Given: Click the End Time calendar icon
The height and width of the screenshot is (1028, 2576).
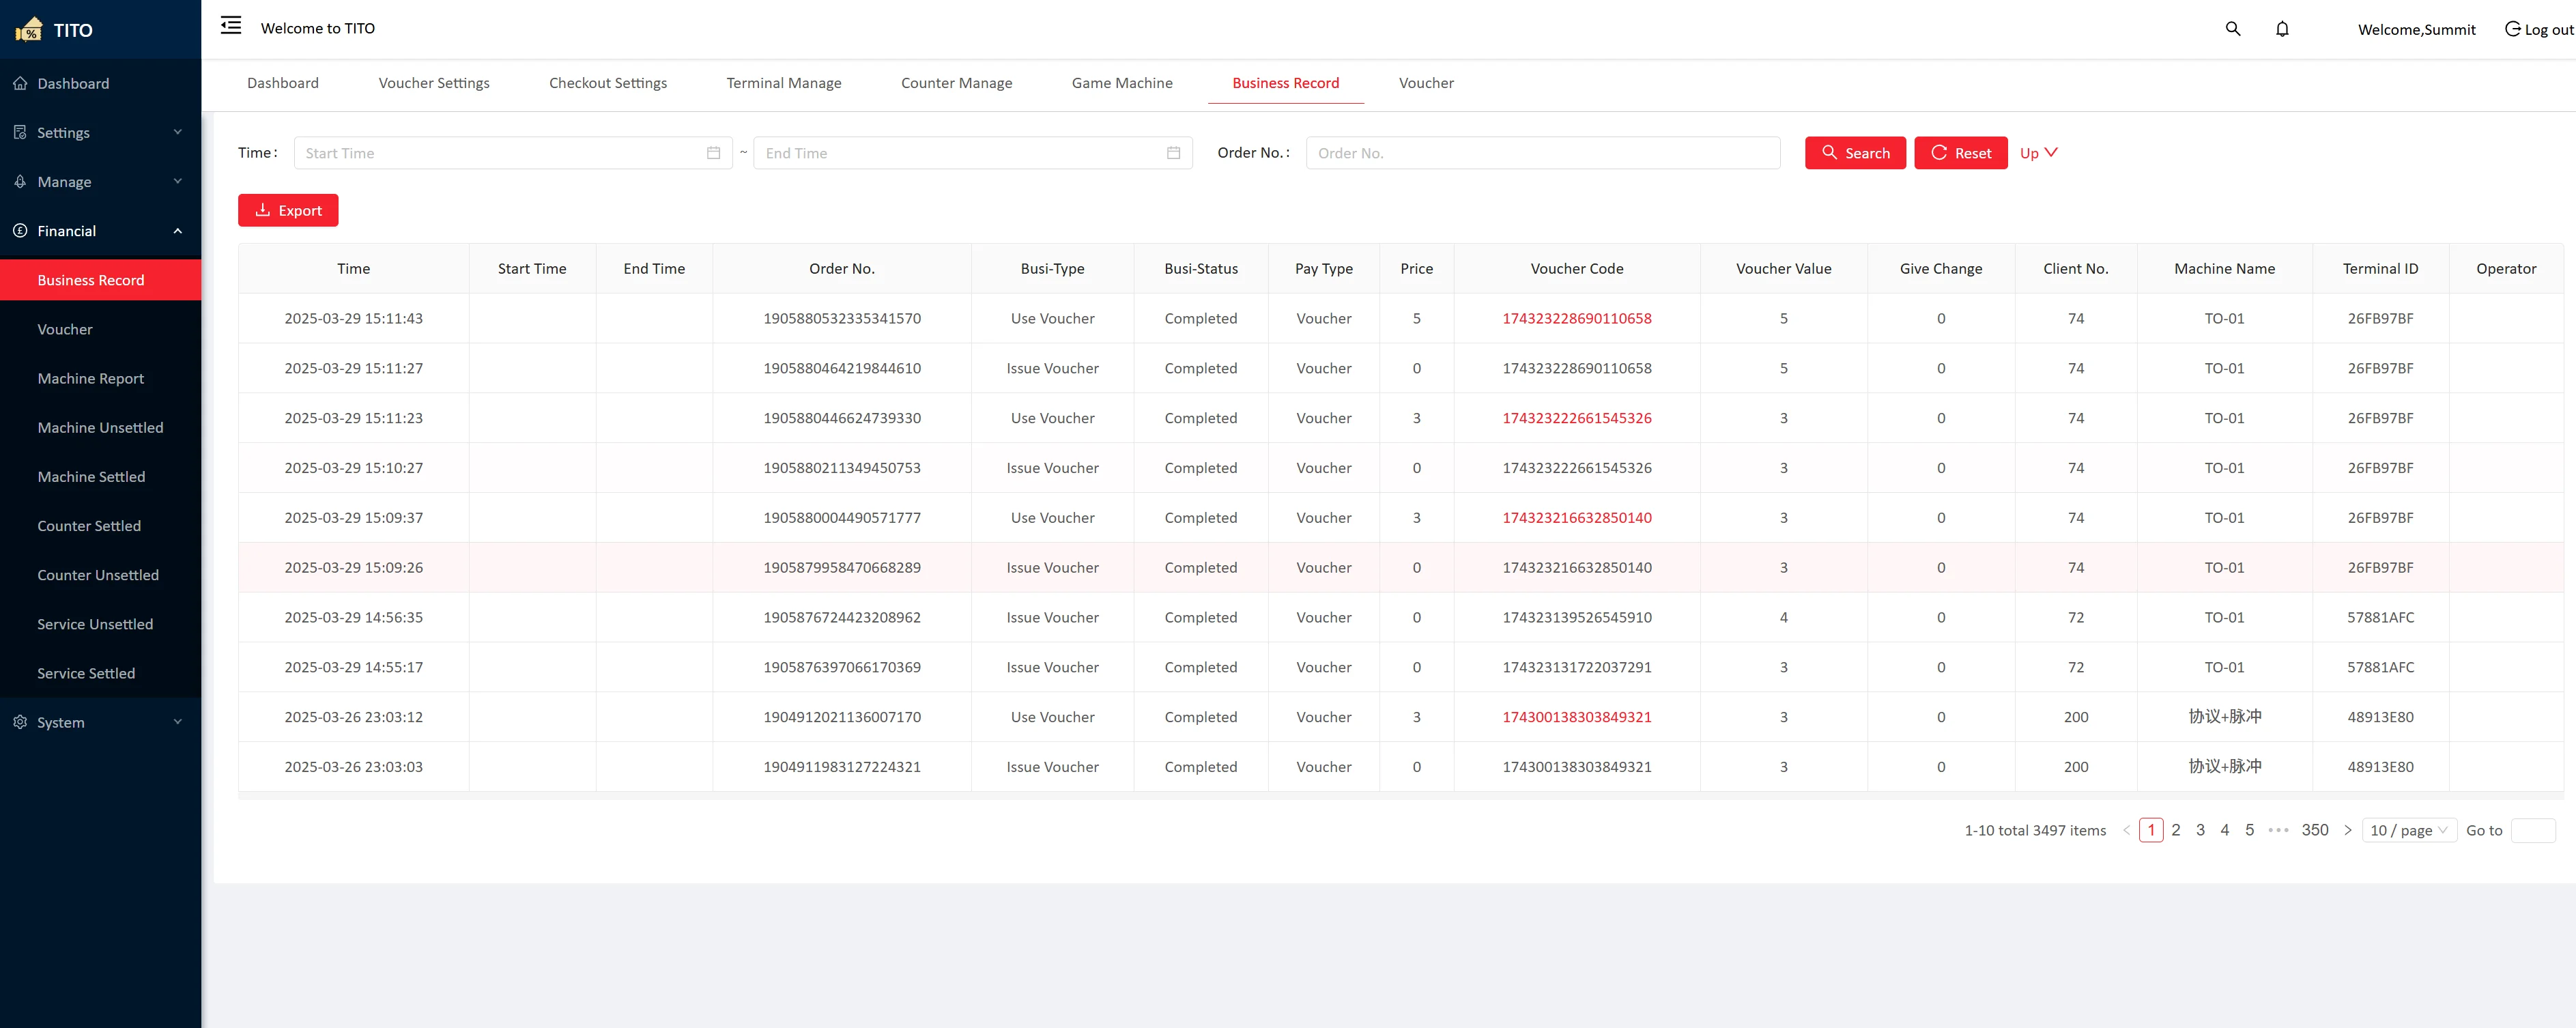Looking at the screenshot, I should (1173, 153).
